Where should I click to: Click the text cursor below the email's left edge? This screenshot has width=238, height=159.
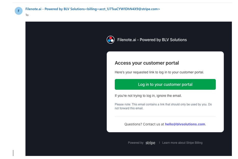pos(13,153)
